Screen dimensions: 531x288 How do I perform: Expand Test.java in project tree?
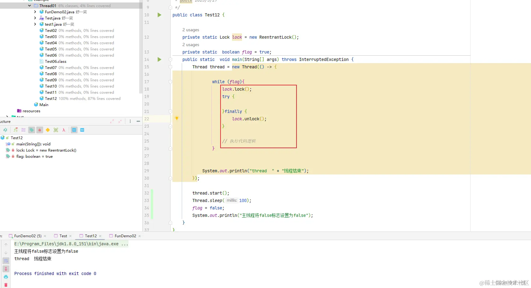[x=35, y=18]
